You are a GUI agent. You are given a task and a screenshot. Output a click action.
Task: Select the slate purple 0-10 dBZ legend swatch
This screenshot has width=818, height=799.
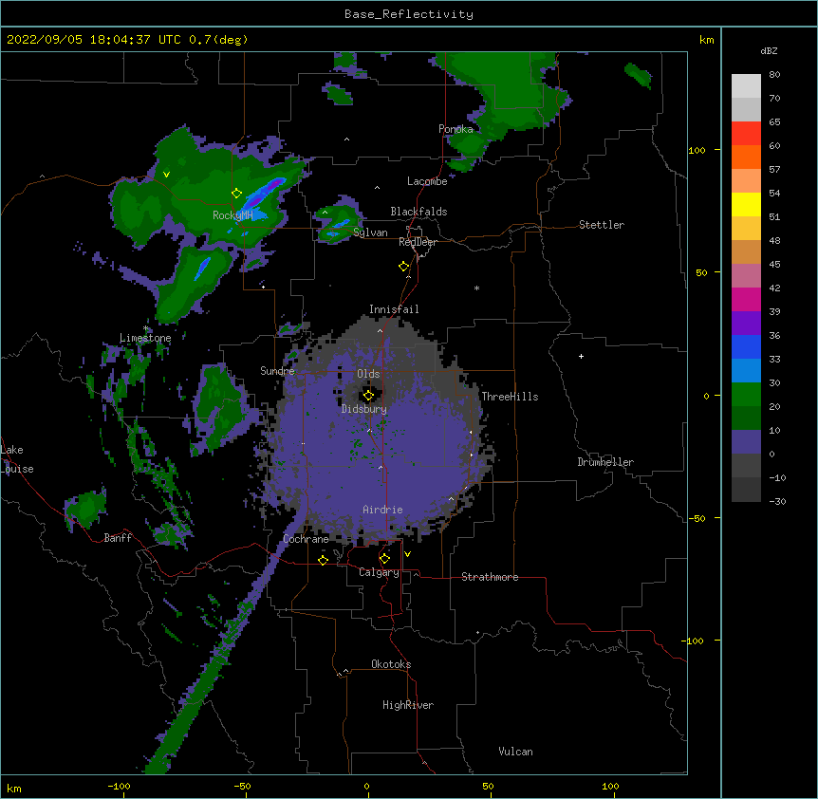click(x=746, y=442)
